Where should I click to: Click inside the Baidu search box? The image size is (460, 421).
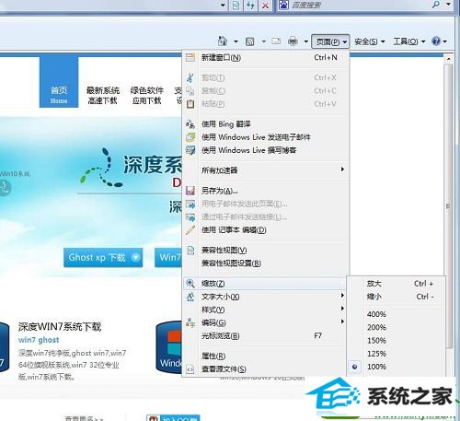coord(359,5)
